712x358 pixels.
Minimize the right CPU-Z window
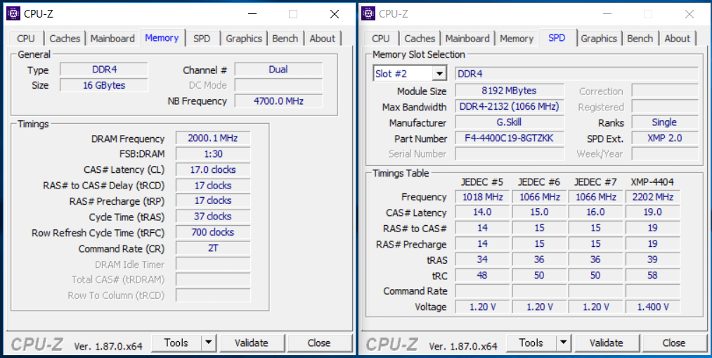[x=607, y=14]
